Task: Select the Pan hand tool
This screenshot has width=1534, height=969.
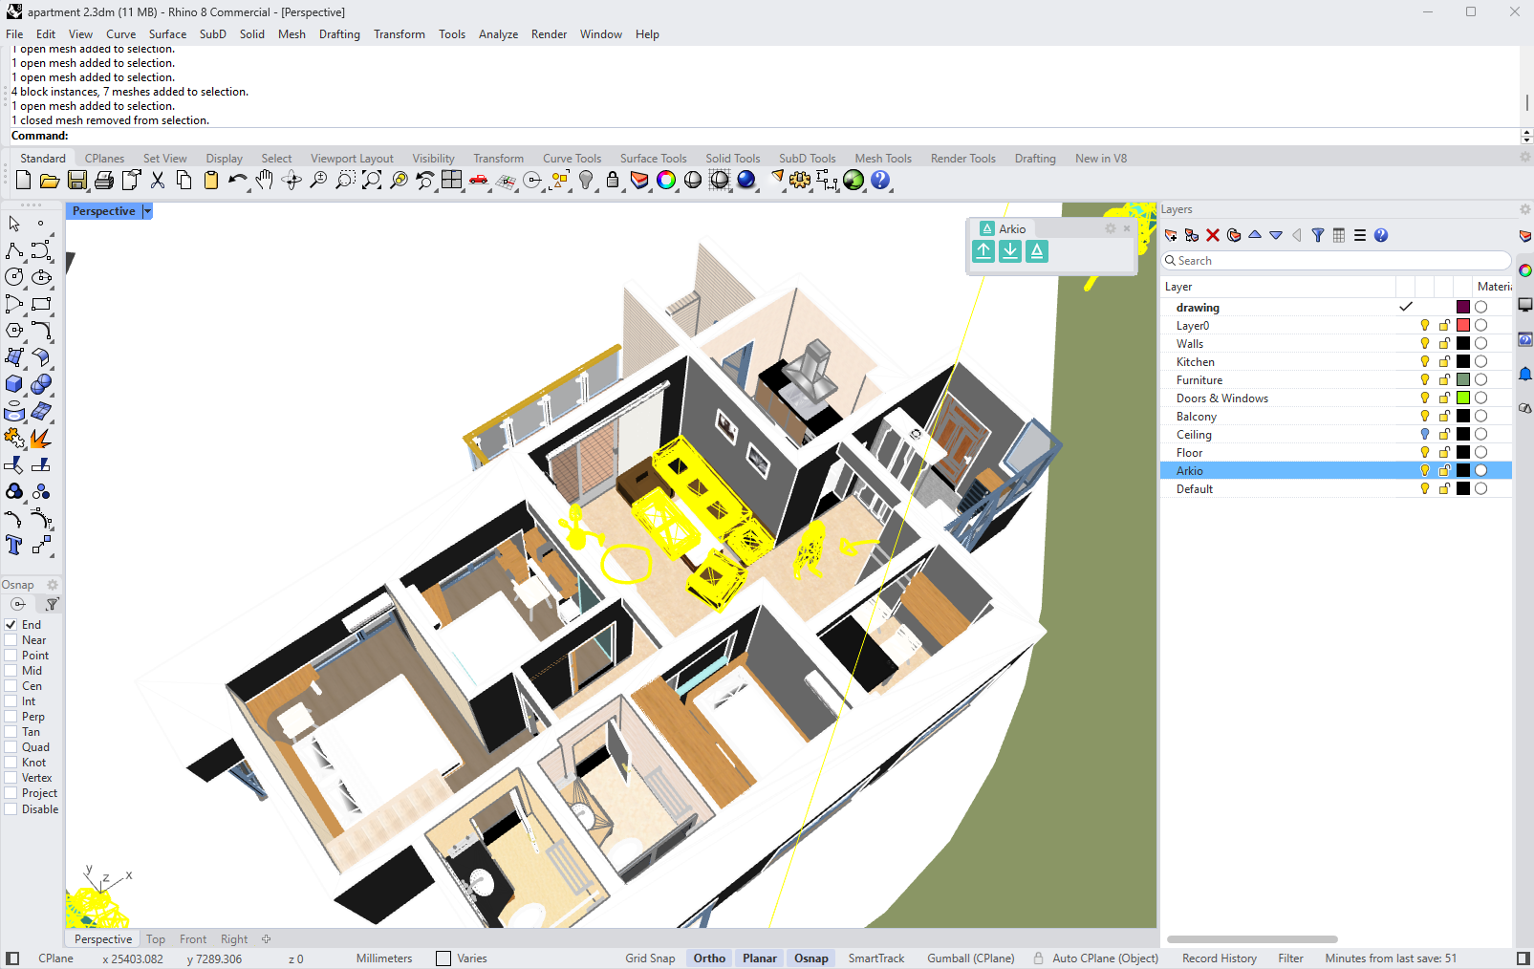Action: 265,180
